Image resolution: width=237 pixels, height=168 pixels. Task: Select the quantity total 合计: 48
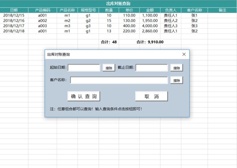pyautogui.click(x=109, y=42)
